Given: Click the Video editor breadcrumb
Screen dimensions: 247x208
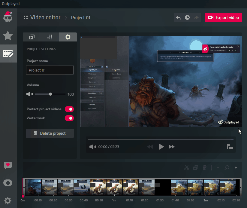Looking at the screenshot, I should 45,17.
